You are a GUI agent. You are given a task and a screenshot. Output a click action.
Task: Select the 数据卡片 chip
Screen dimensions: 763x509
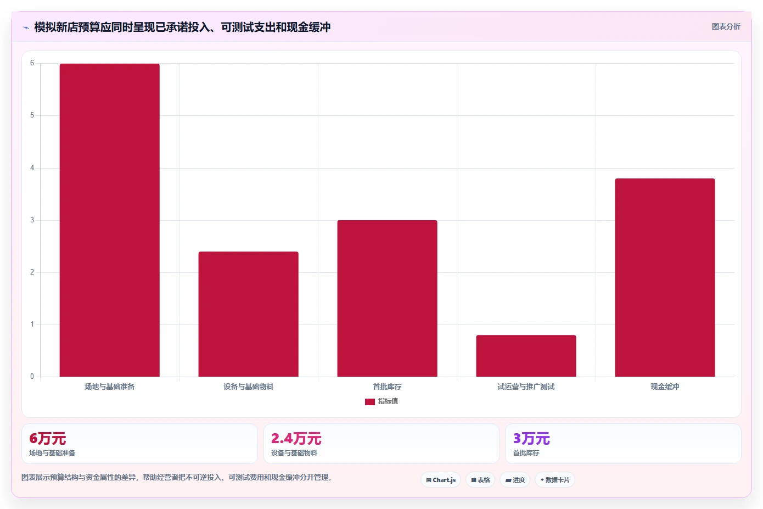tap(555, 480)
